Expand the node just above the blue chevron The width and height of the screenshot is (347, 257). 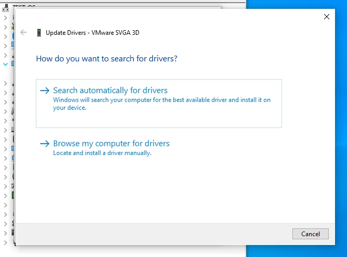tap(5, 55)
